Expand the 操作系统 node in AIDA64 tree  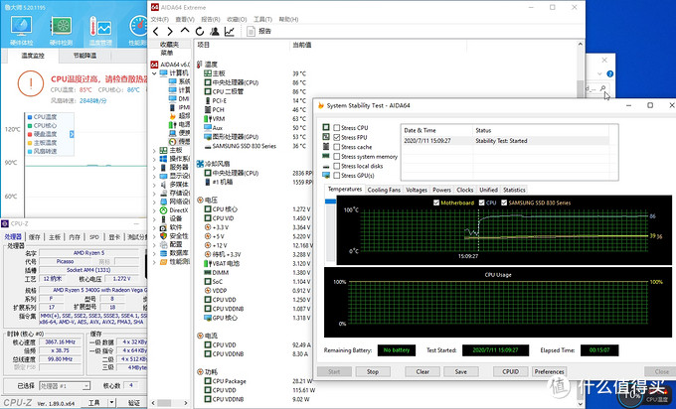coord(154,159)
